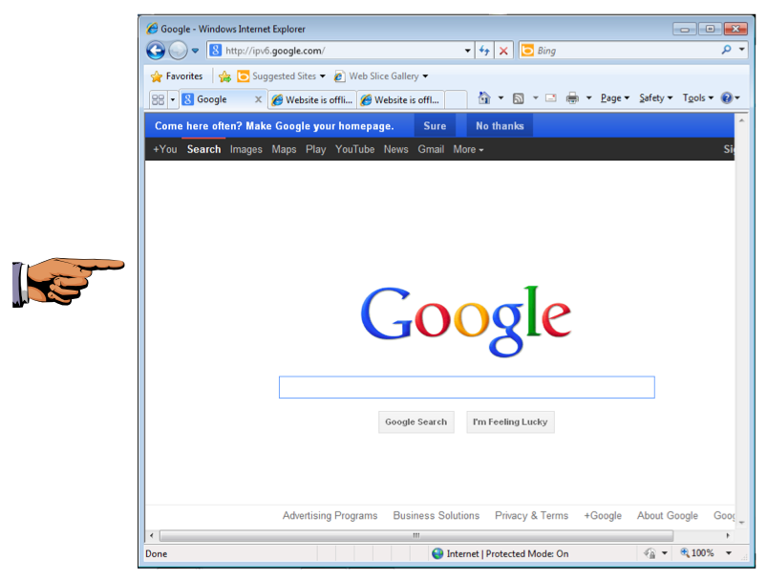
Task: Expand the zoom level dropdown arrow
Action: click(729, 553)
